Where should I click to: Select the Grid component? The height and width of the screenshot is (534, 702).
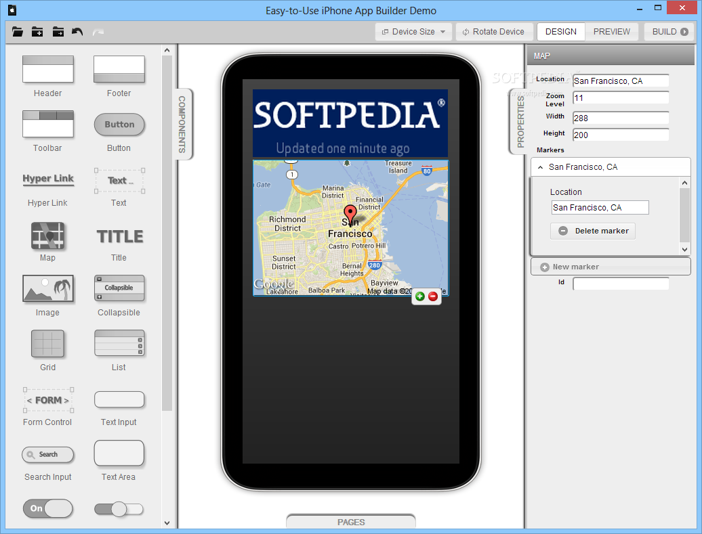pyautogui.click(x=48, y=350)
